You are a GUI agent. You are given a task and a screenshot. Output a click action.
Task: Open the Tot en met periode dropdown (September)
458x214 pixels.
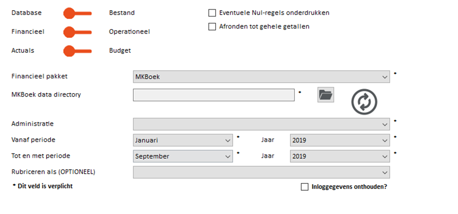tap(183, 156)
